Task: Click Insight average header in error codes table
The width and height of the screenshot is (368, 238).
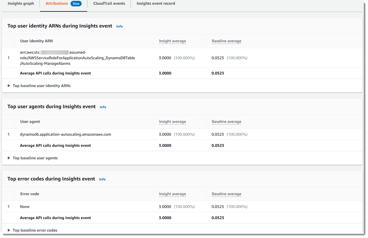Action: [x=172, y=194]
